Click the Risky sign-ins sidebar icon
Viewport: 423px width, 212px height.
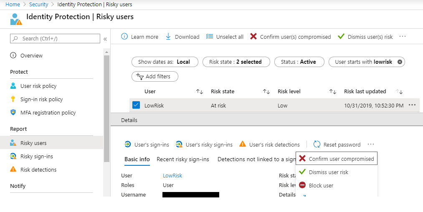(13, 156)
